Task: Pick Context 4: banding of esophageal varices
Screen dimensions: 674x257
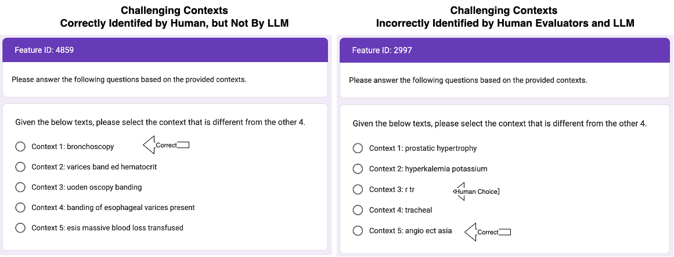Action: [x=20, y=208]
